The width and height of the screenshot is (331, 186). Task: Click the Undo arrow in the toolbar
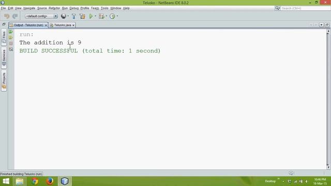pos(7,16)
